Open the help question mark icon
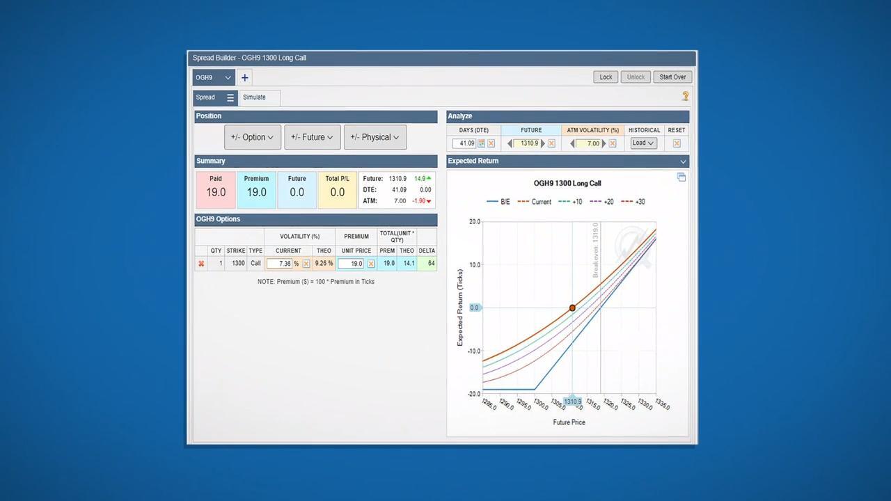This screenshot has height=501, width=891. 685,97
